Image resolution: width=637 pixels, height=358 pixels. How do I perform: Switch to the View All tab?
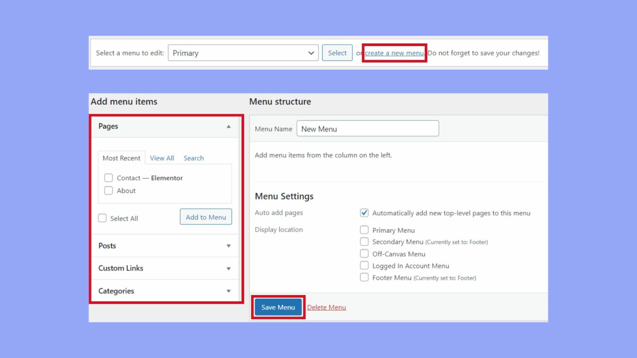[x=162, y=158]
